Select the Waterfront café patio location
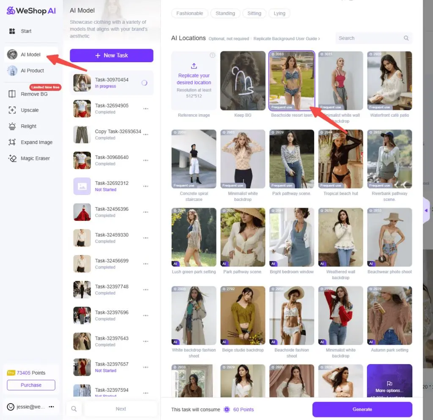 tap(389, 81)
